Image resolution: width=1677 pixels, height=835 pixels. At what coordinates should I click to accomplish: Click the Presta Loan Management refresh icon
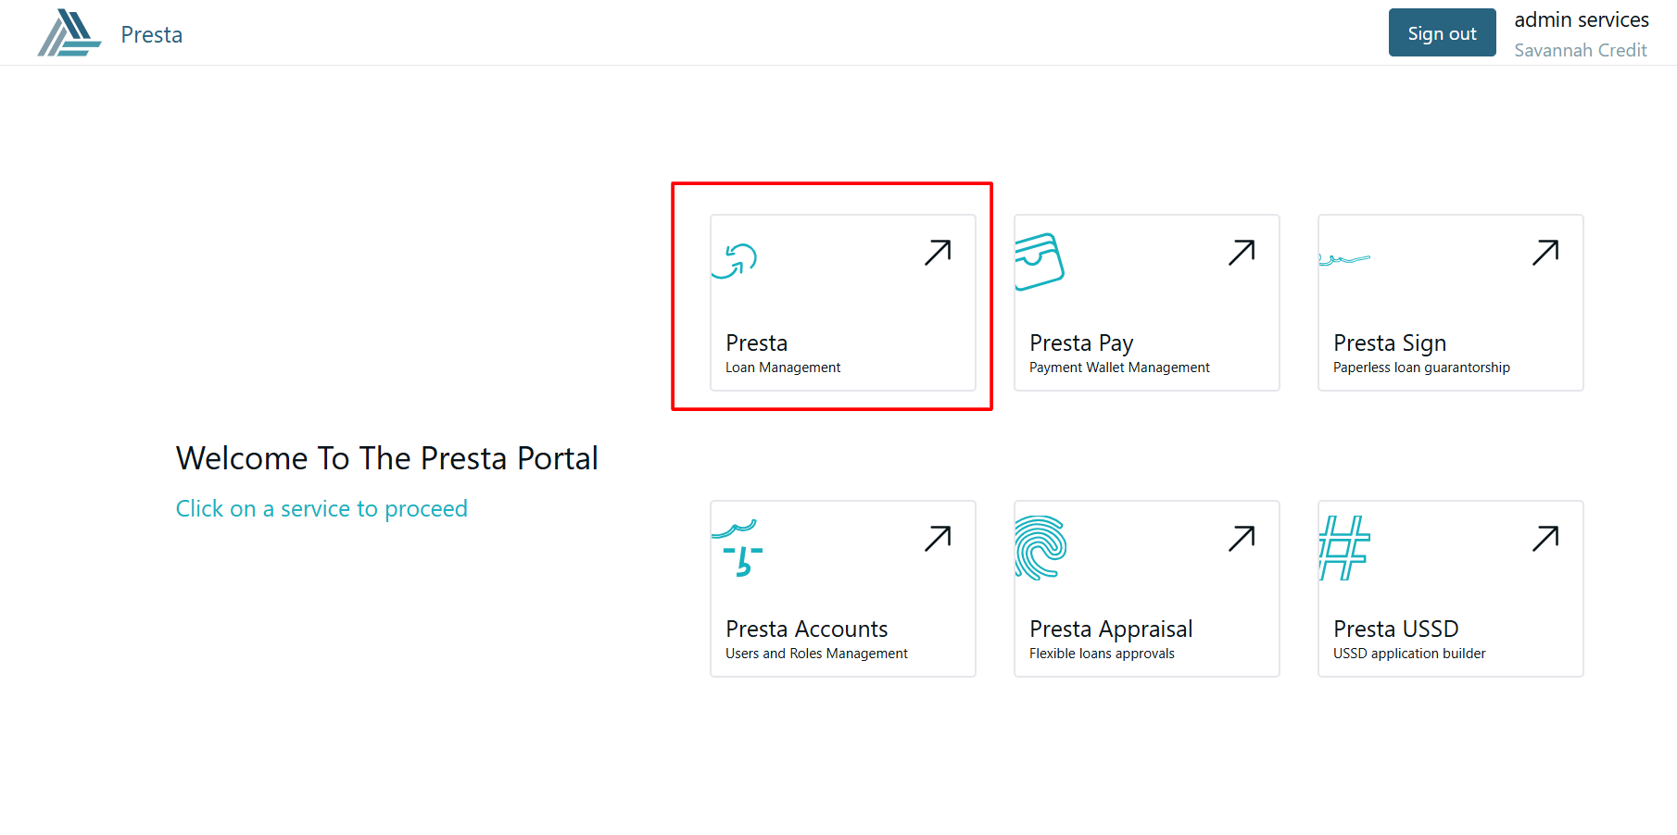[x=735, y=260]
